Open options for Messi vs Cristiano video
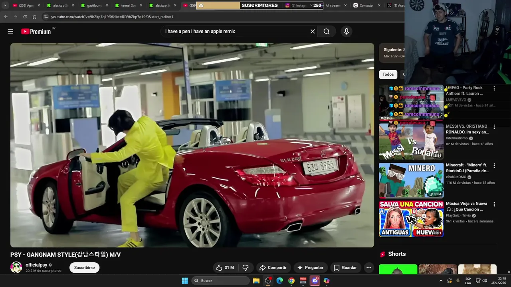Screen dimensions: 511x287 point(494,127)
